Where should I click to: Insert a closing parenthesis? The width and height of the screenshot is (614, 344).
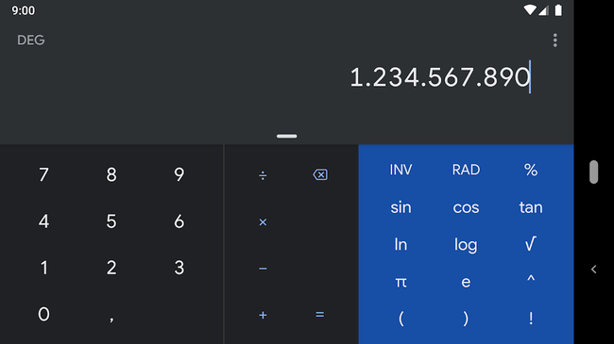(x=466, y=319)
